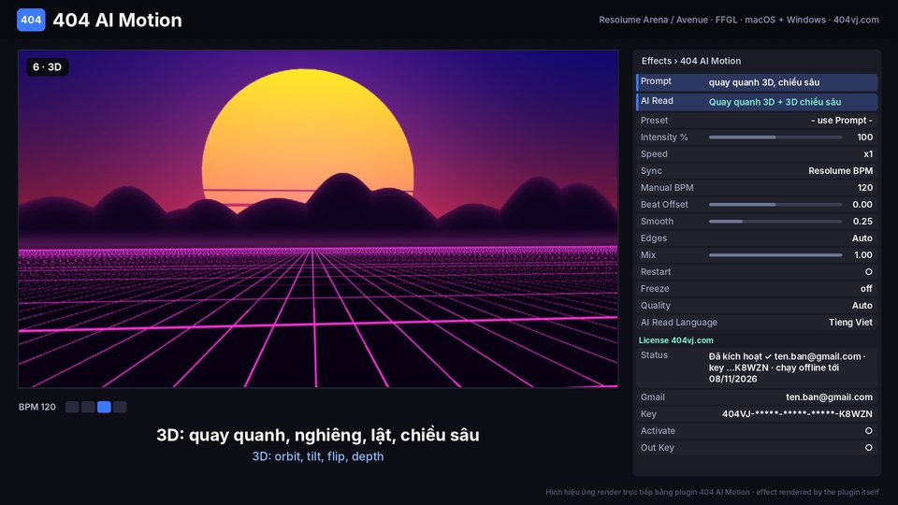
Task: Click the Key field 404VJ-...-K8WZN
Action: coord(797,414)
